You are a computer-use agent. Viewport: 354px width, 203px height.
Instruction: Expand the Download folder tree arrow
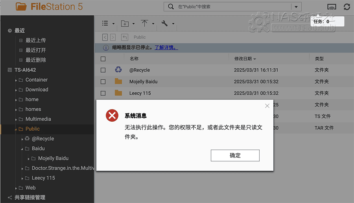coord(16,90)
